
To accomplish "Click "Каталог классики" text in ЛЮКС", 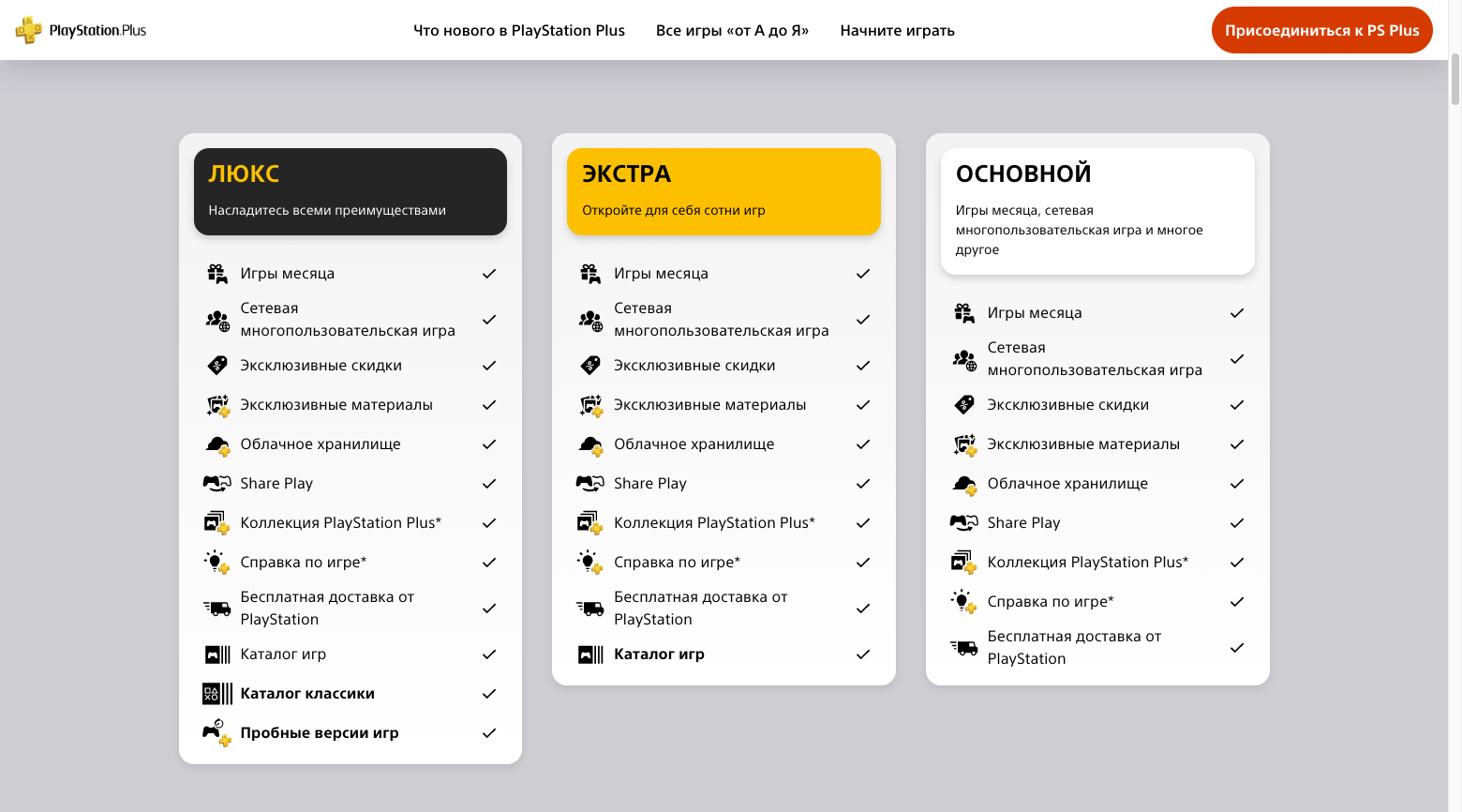I will coord(307,694).
